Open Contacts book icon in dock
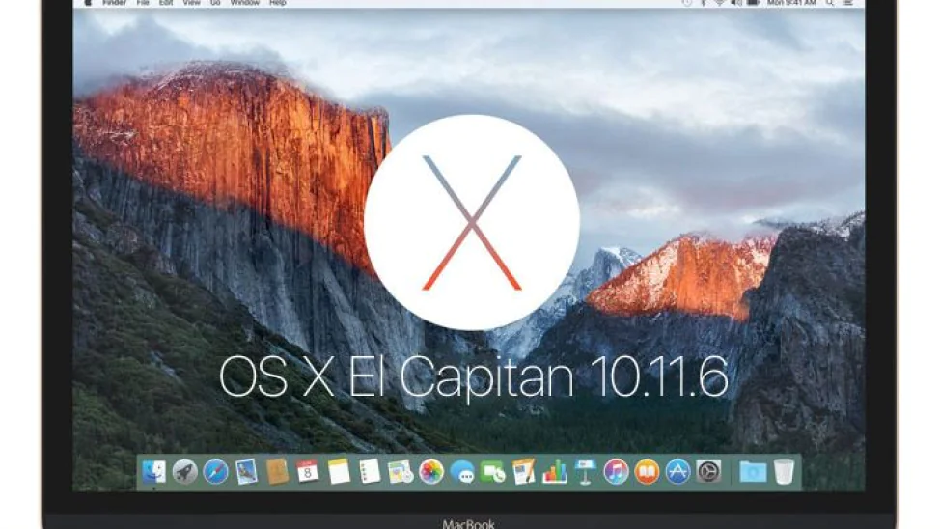This screenshot has width=940, height=529. 277,472
